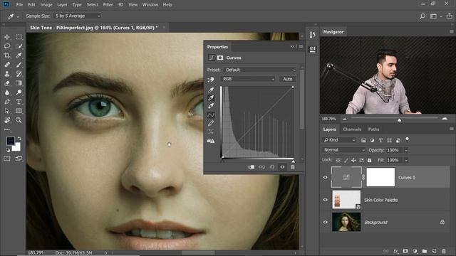This screenshot has height=256, width=456.
Task: Click the background color swatch
Action: pyautogui.click(x=17, y=148)
